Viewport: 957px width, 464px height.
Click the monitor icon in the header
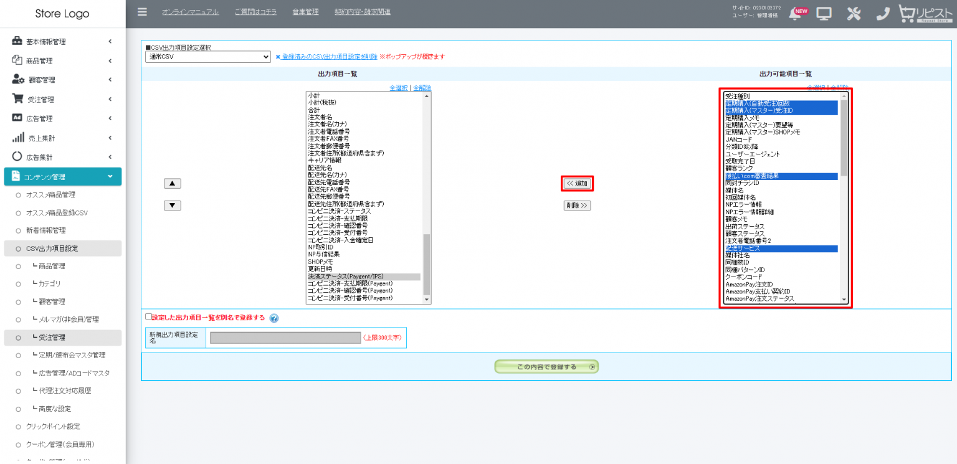pos(824,14)
